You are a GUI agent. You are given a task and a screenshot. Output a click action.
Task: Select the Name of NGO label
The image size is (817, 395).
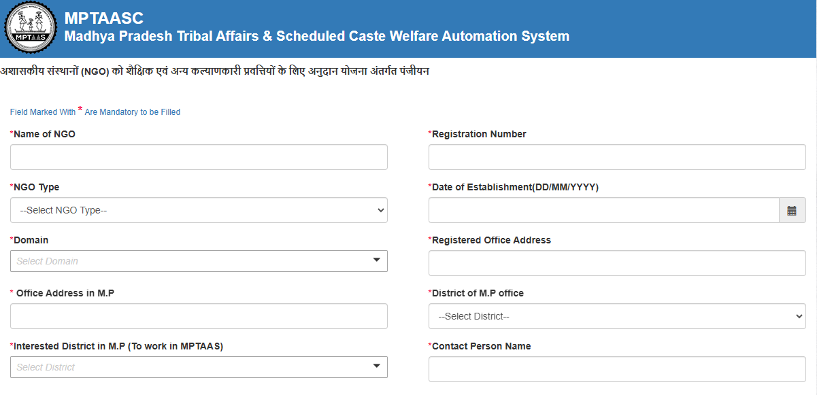click(42, 134)
